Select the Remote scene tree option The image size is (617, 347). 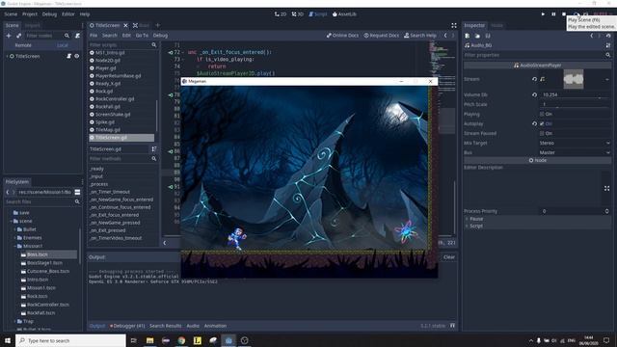coord(23,45)
